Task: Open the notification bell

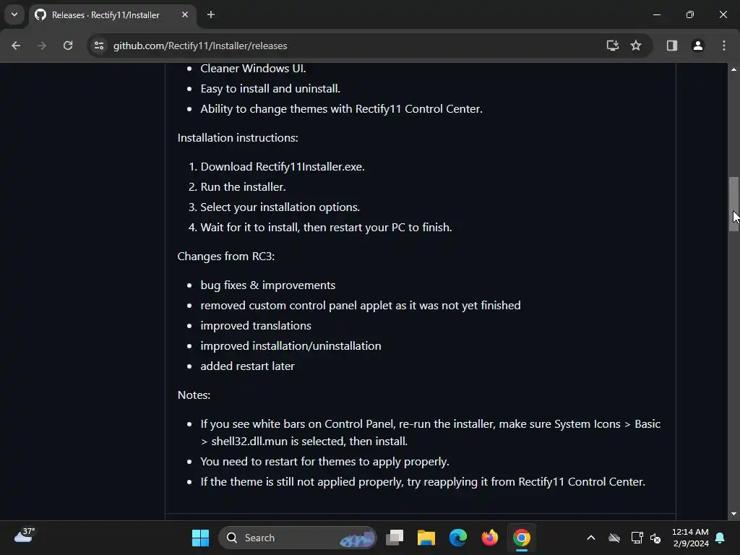Action: 720,538
